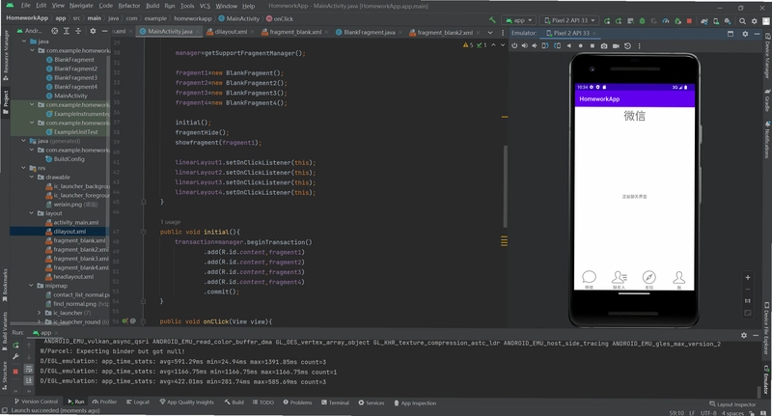Toggle the emulator 1:1 actual size button
The height and width of the screenshot is (416, 772).
coord(747,301)
